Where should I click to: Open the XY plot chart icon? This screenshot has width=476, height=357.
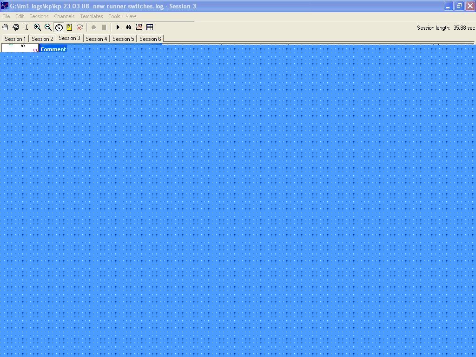point(139,27)
